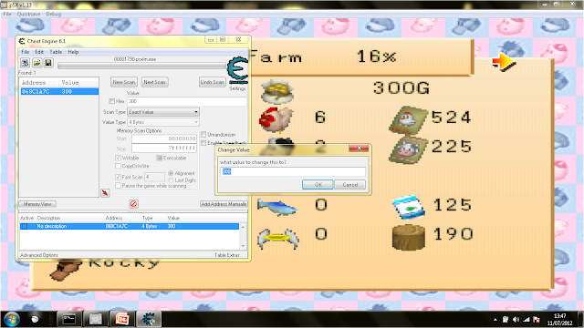The width and height of the screenshot is (584, 328).
Task: Click the power berry wings icon
Action: coord(277,239)
